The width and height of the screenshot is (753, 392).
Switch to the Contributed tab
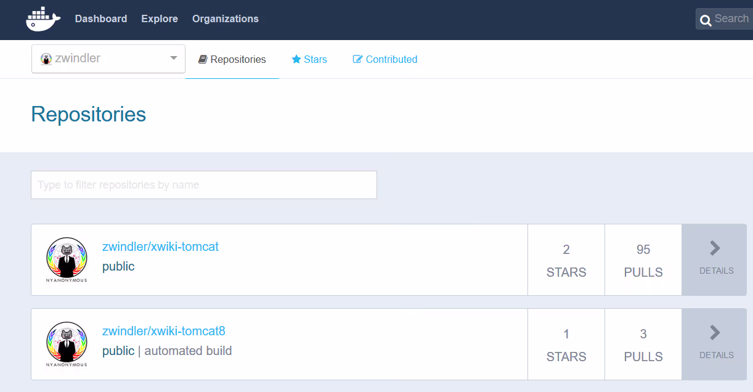(x=391, y=60)
